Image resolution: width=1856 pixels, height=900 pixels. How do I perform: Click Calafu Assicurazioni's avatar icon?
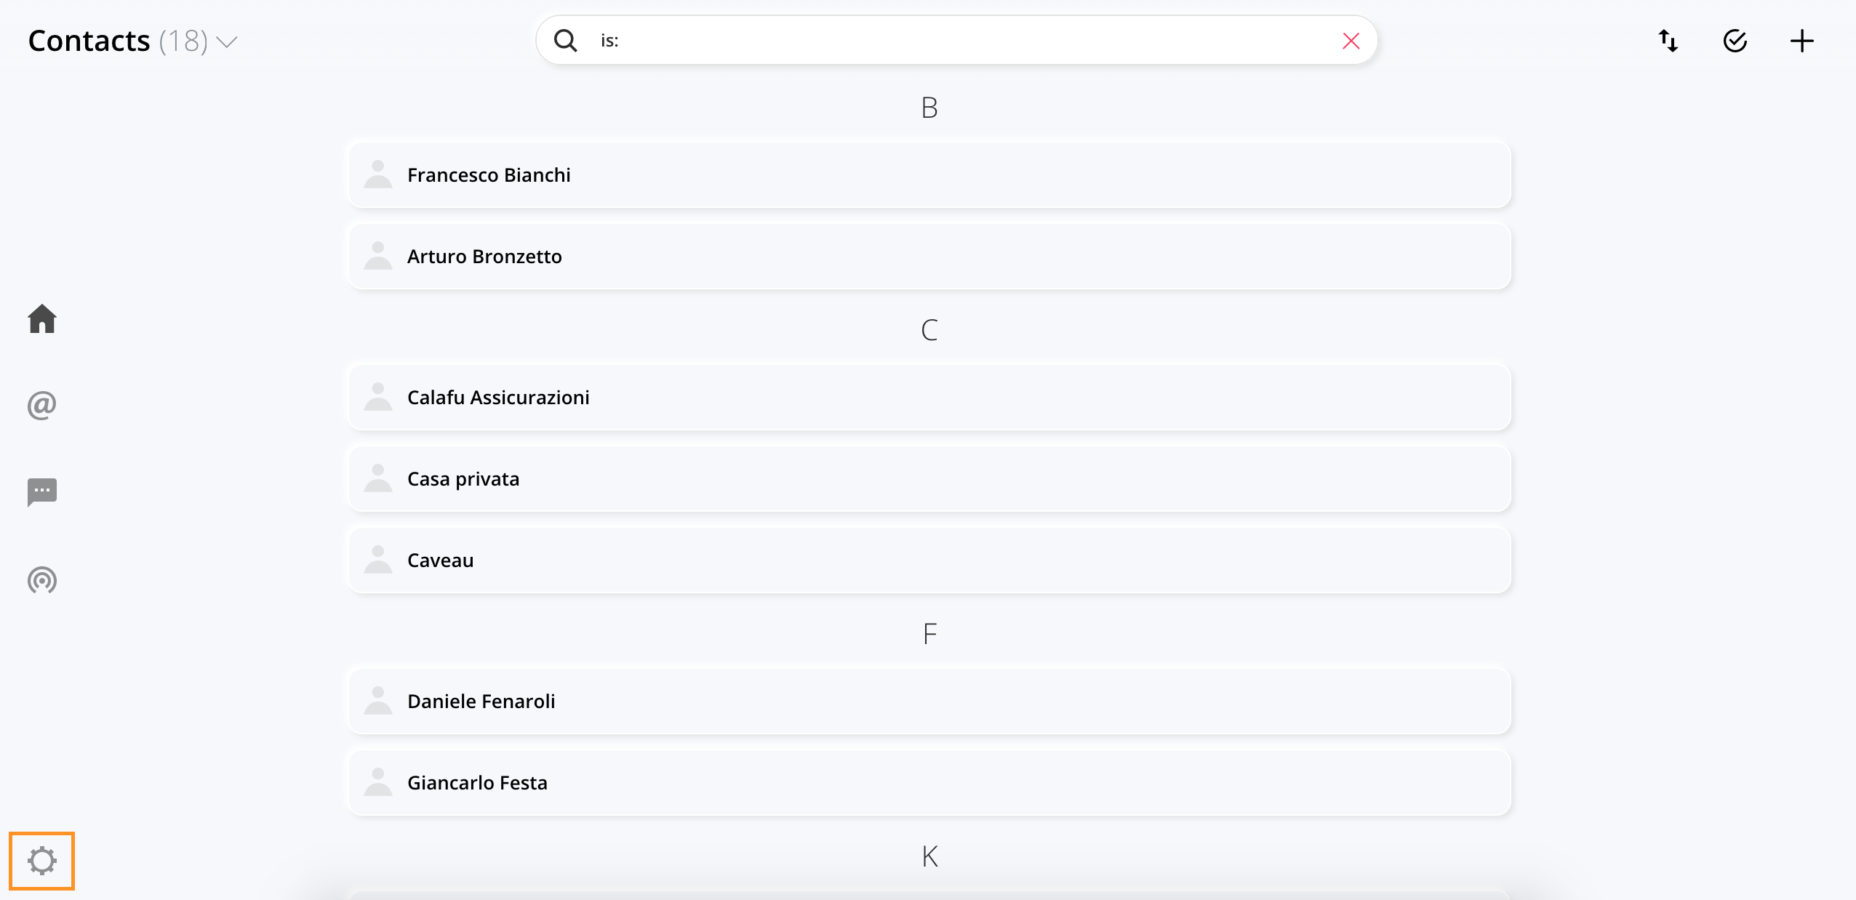378,397
